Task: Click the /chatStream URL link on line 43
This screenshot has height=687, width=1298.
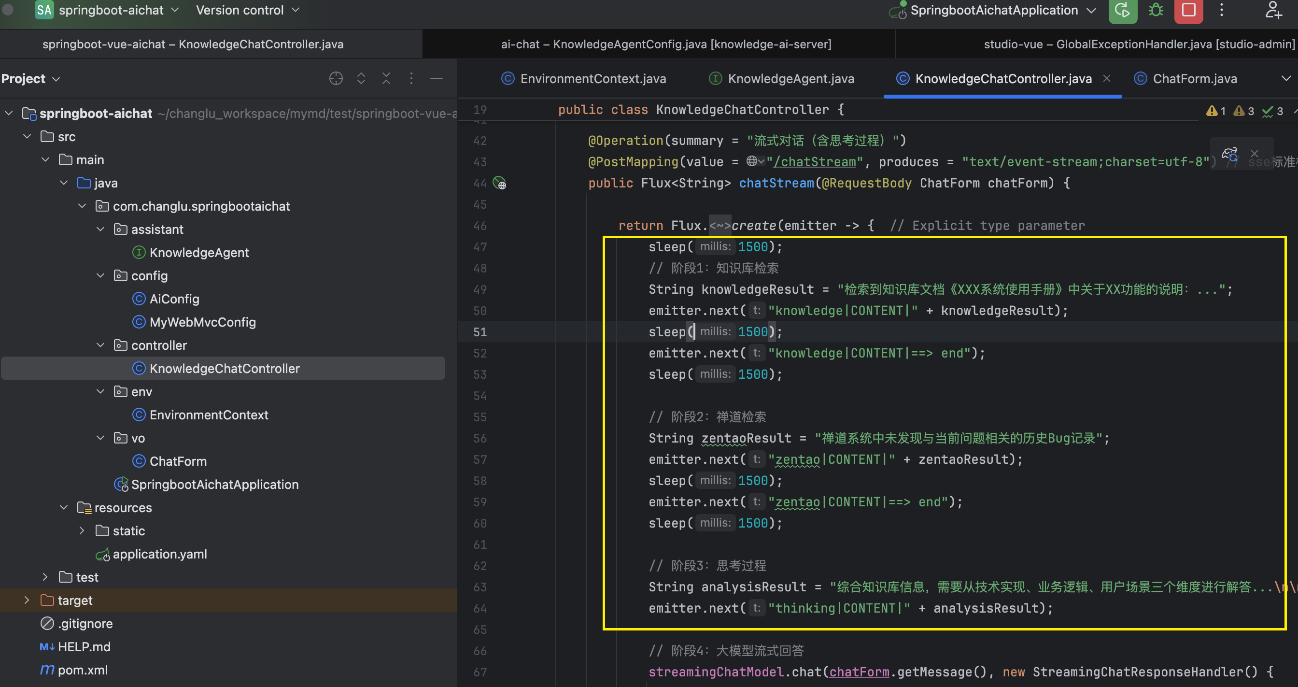Action: [x=815, y=162]
